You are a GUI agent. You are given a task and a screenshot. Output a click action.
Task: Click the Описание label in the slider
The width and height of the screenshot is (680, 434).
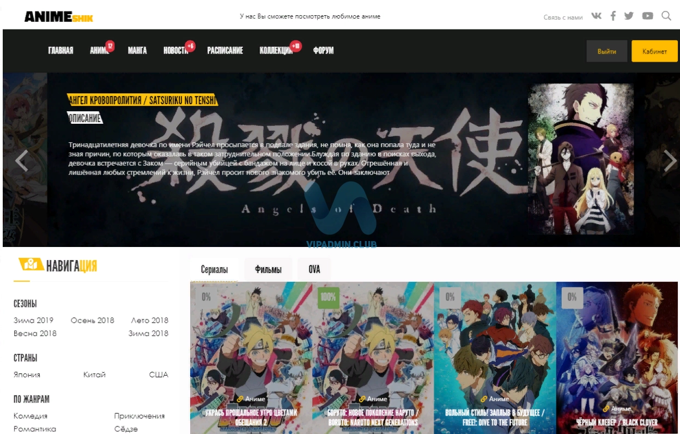[x=85, y=118]
